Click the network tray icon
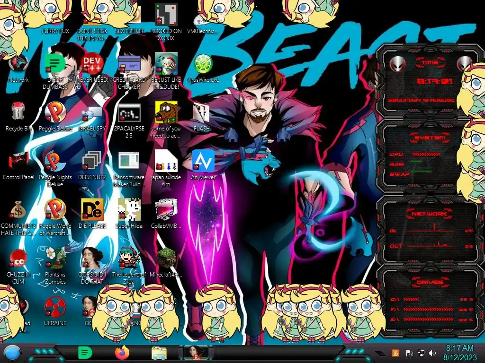The image size is (485, 363). (x=421, y=353)
